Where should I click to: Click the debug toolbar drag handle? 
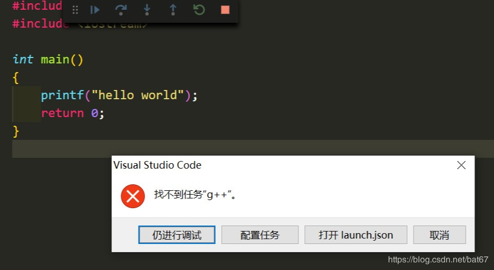coord(75,10)
